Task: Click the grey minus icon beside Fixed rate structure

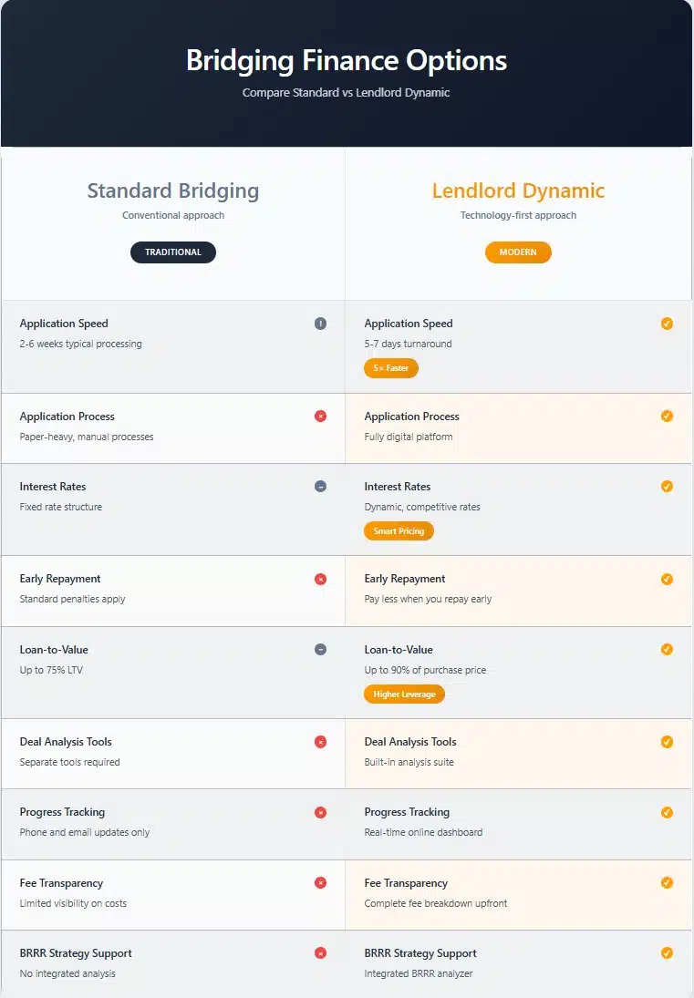Action: tap(320, 487)
